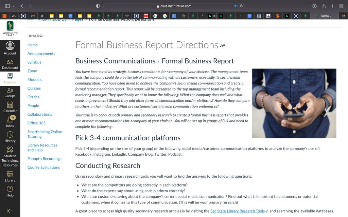Reload the current page
Screen dimensions: 348x217
241,6
